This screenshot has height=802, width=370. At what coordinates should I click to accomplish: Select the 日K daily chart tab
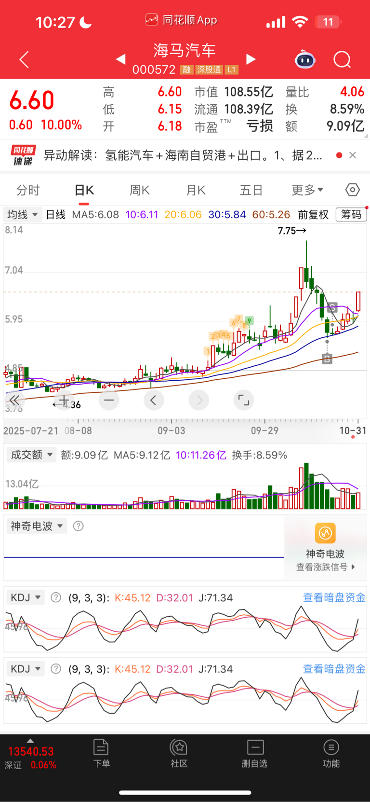pos(84,190)
